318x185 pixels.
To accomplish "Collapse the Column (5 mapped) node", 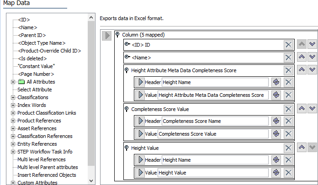I will [x=117, y=34].
